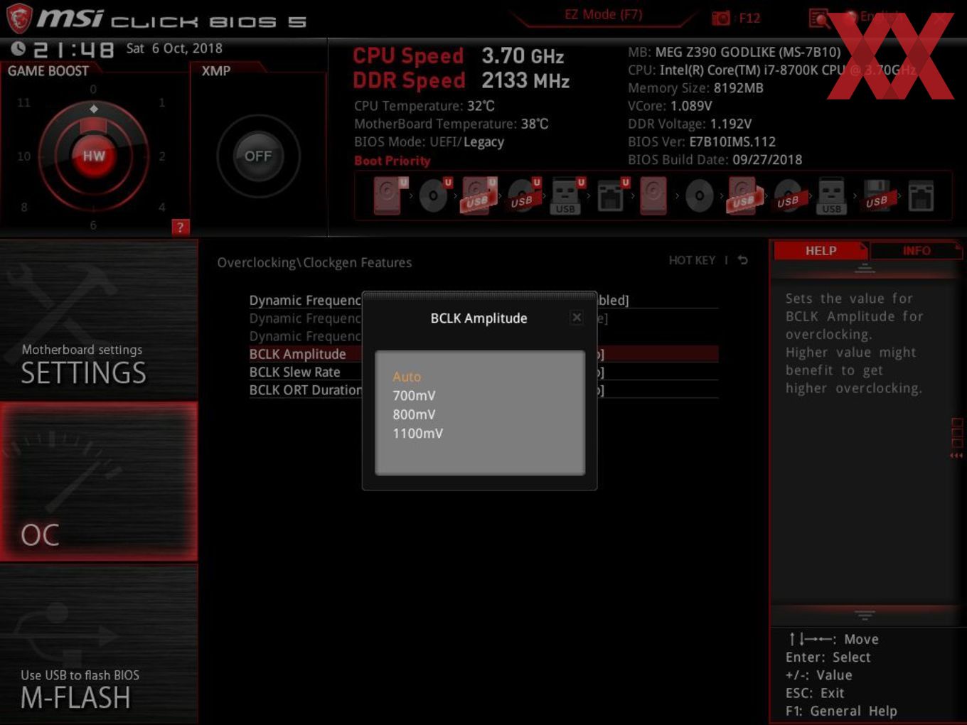This screenshot has width=967, height=725.
Task: Click the MSI dragon shield logo
Action: pos(18,18)
